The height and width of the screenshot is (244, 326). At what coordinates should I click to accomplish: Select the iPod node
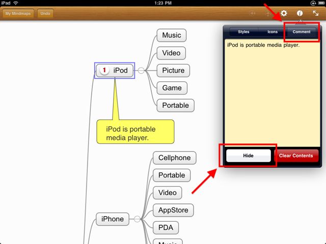pos(115,71)
